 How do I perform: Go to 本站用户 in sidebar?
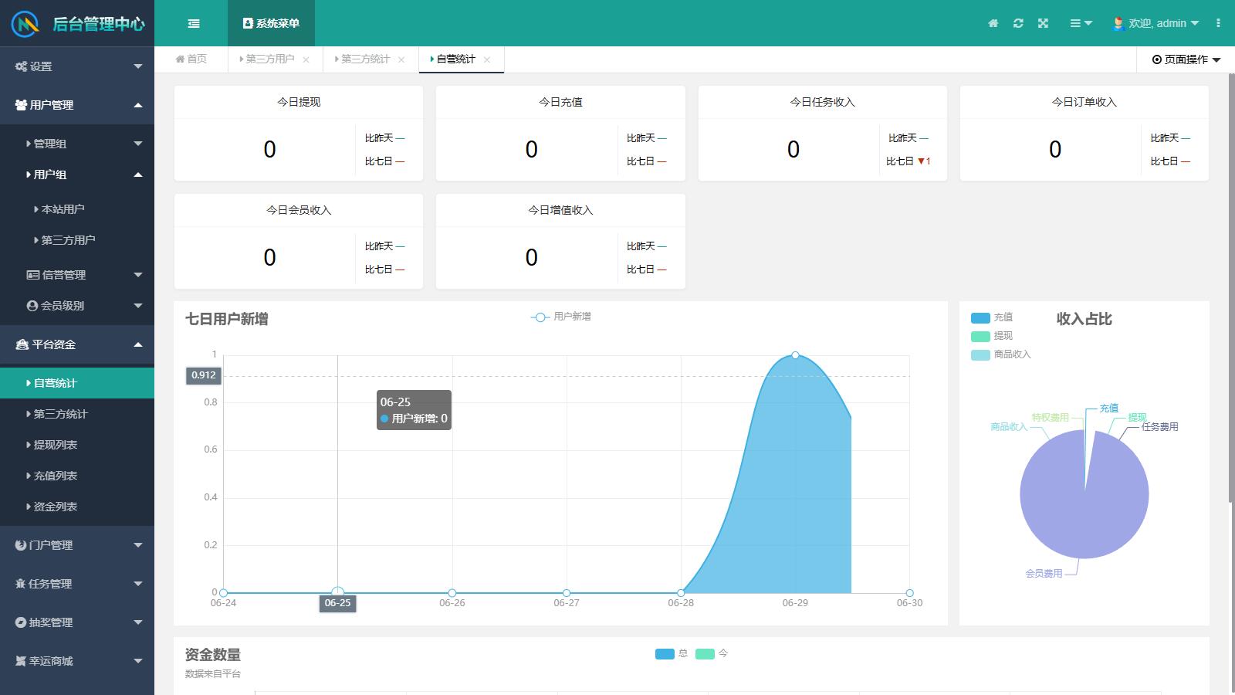(63, 209)
